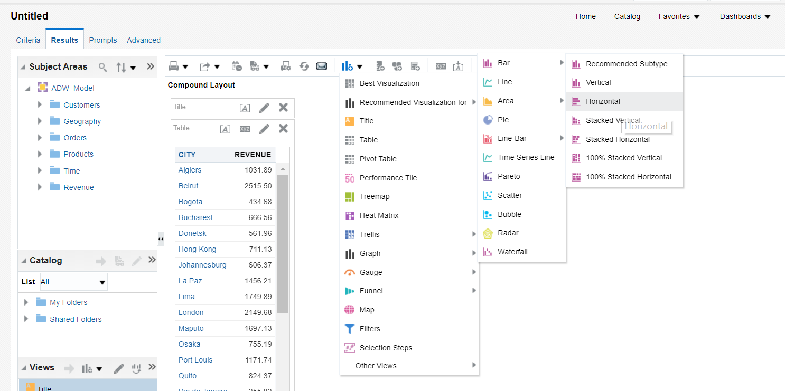Click the export analysis arrow icon
Viewport: 785px width, 391px height.
pos(205,66)
